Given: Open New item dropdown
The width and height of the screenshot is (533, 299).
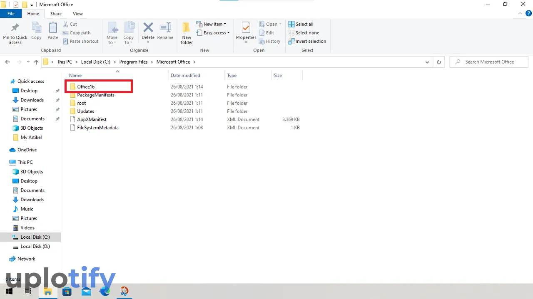Looking at the screenshot, I should coord(212,24).
